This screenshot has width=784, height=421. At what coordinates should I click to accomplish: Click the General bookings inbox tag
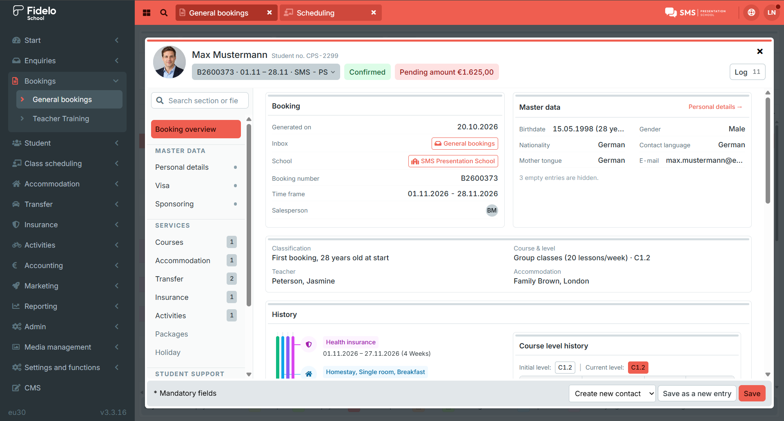465,144
